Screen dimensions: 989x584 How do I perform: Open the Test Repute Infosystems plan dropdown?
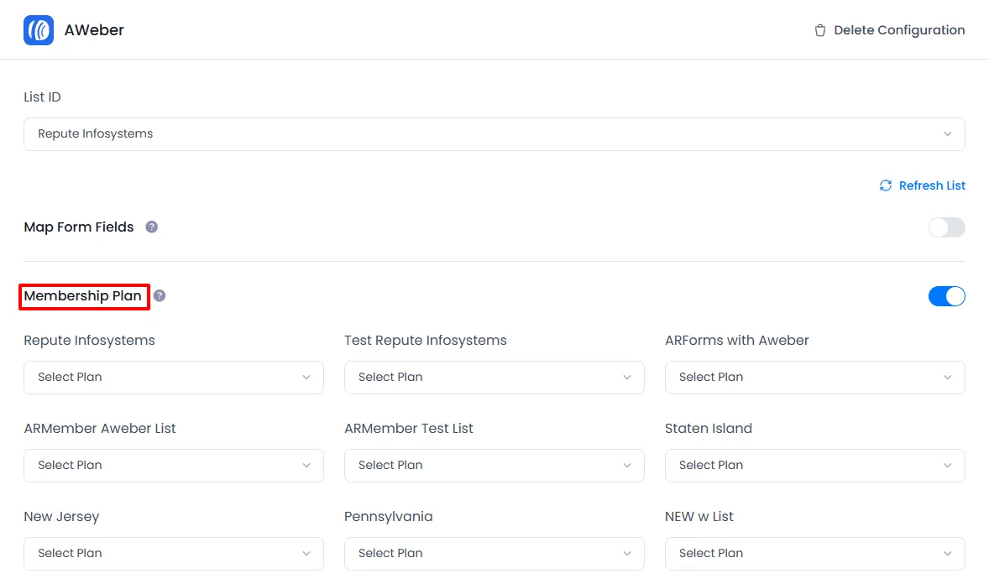[x=494, y=378]
